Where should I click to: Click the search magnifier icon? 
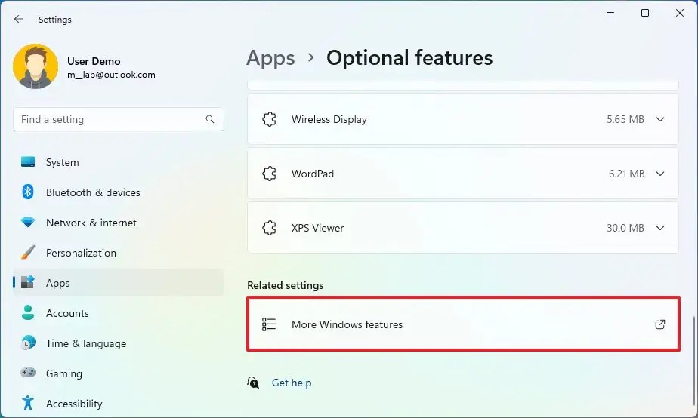point(210,119)
